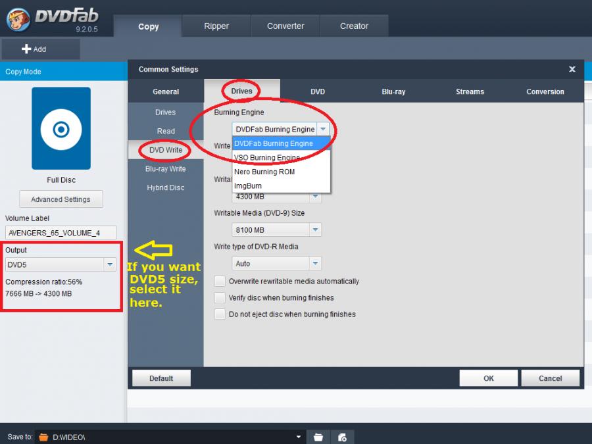Select Read in the left sidebar
Image resolution: width=592 pixels, height=444 pixels.
pos(166,131)
